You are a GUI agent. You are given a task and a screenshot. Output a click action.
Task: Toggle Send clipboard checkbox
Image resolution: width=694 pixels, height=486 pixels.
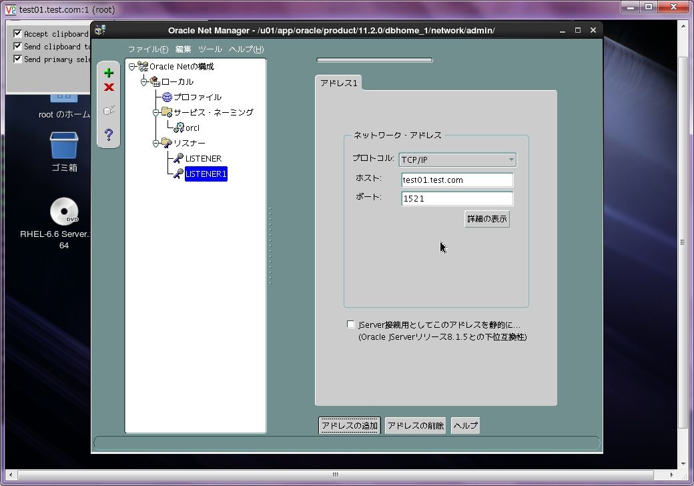18,46
